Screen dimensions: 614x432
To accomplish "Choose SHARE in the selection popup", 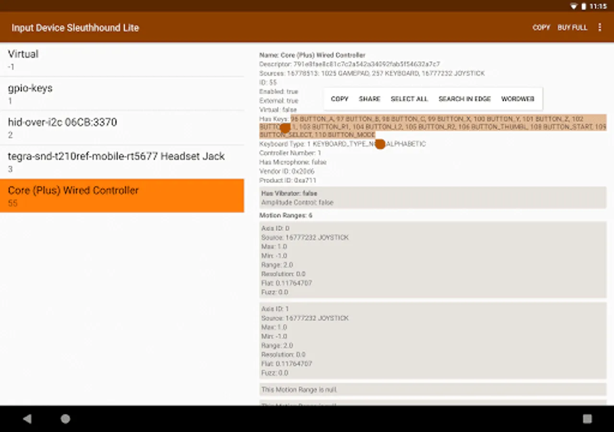I will (369, 99).
